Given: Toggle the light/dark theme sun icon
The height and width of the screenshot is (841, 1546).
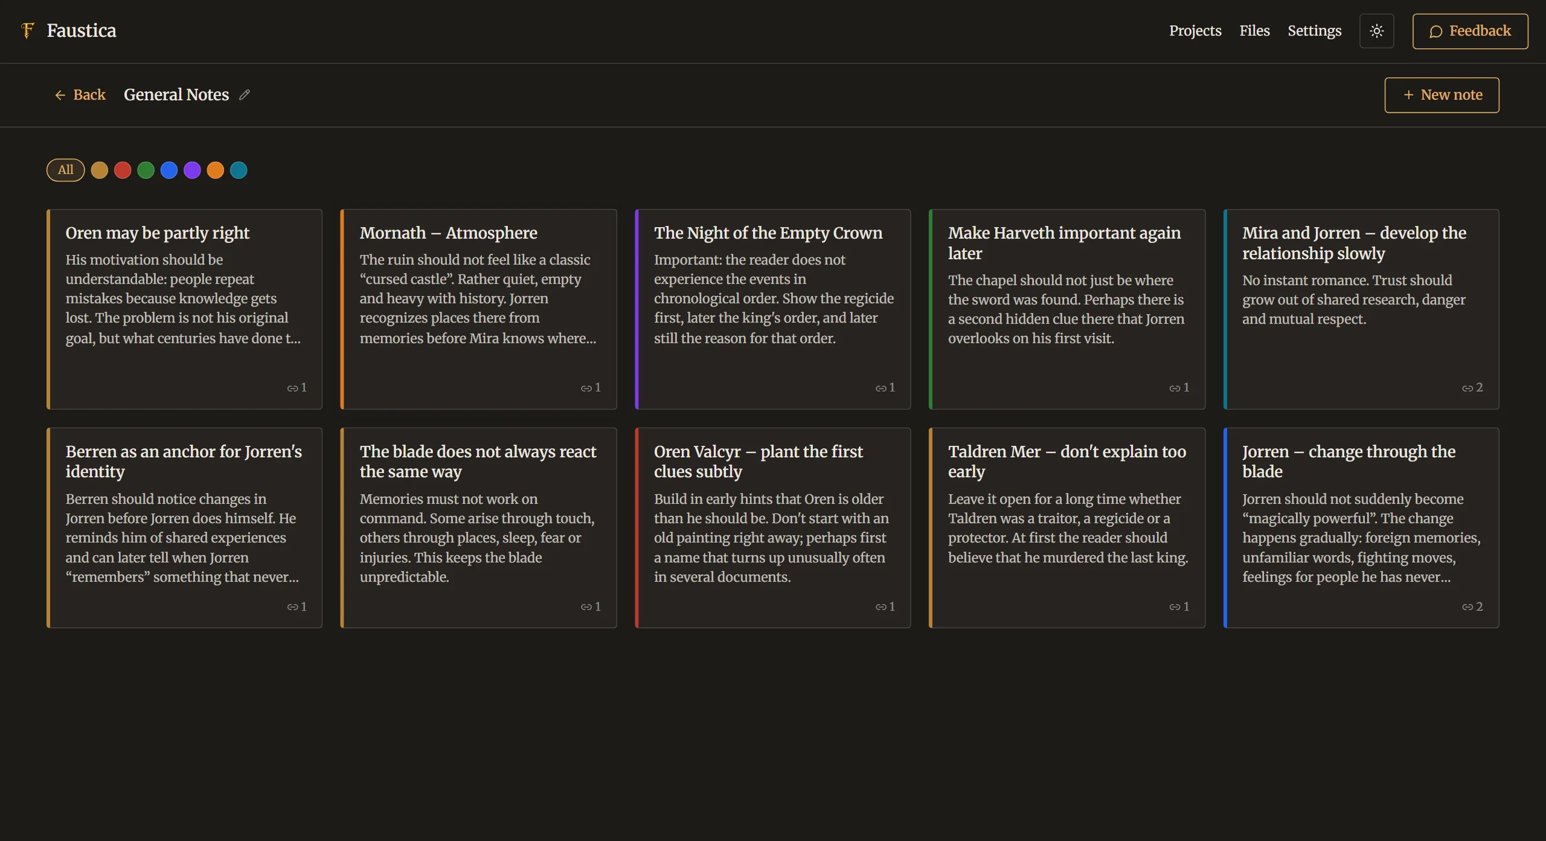Looking at the screenshot, I should (x=1376, y=31).
